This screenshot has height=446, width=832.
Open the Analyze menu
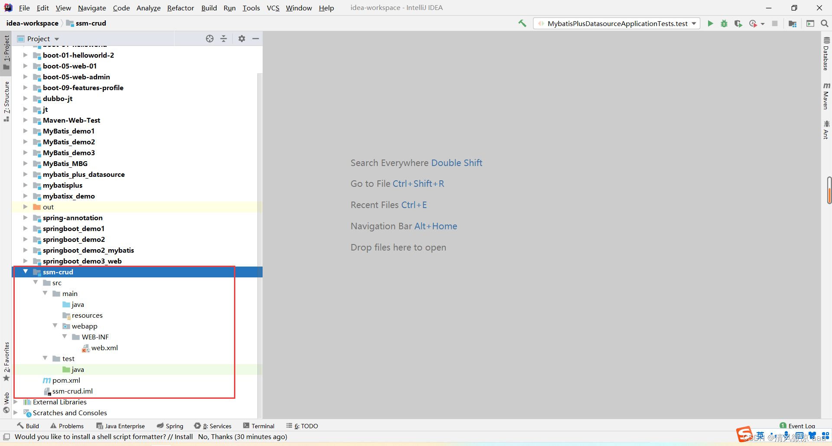coord(149,8)
